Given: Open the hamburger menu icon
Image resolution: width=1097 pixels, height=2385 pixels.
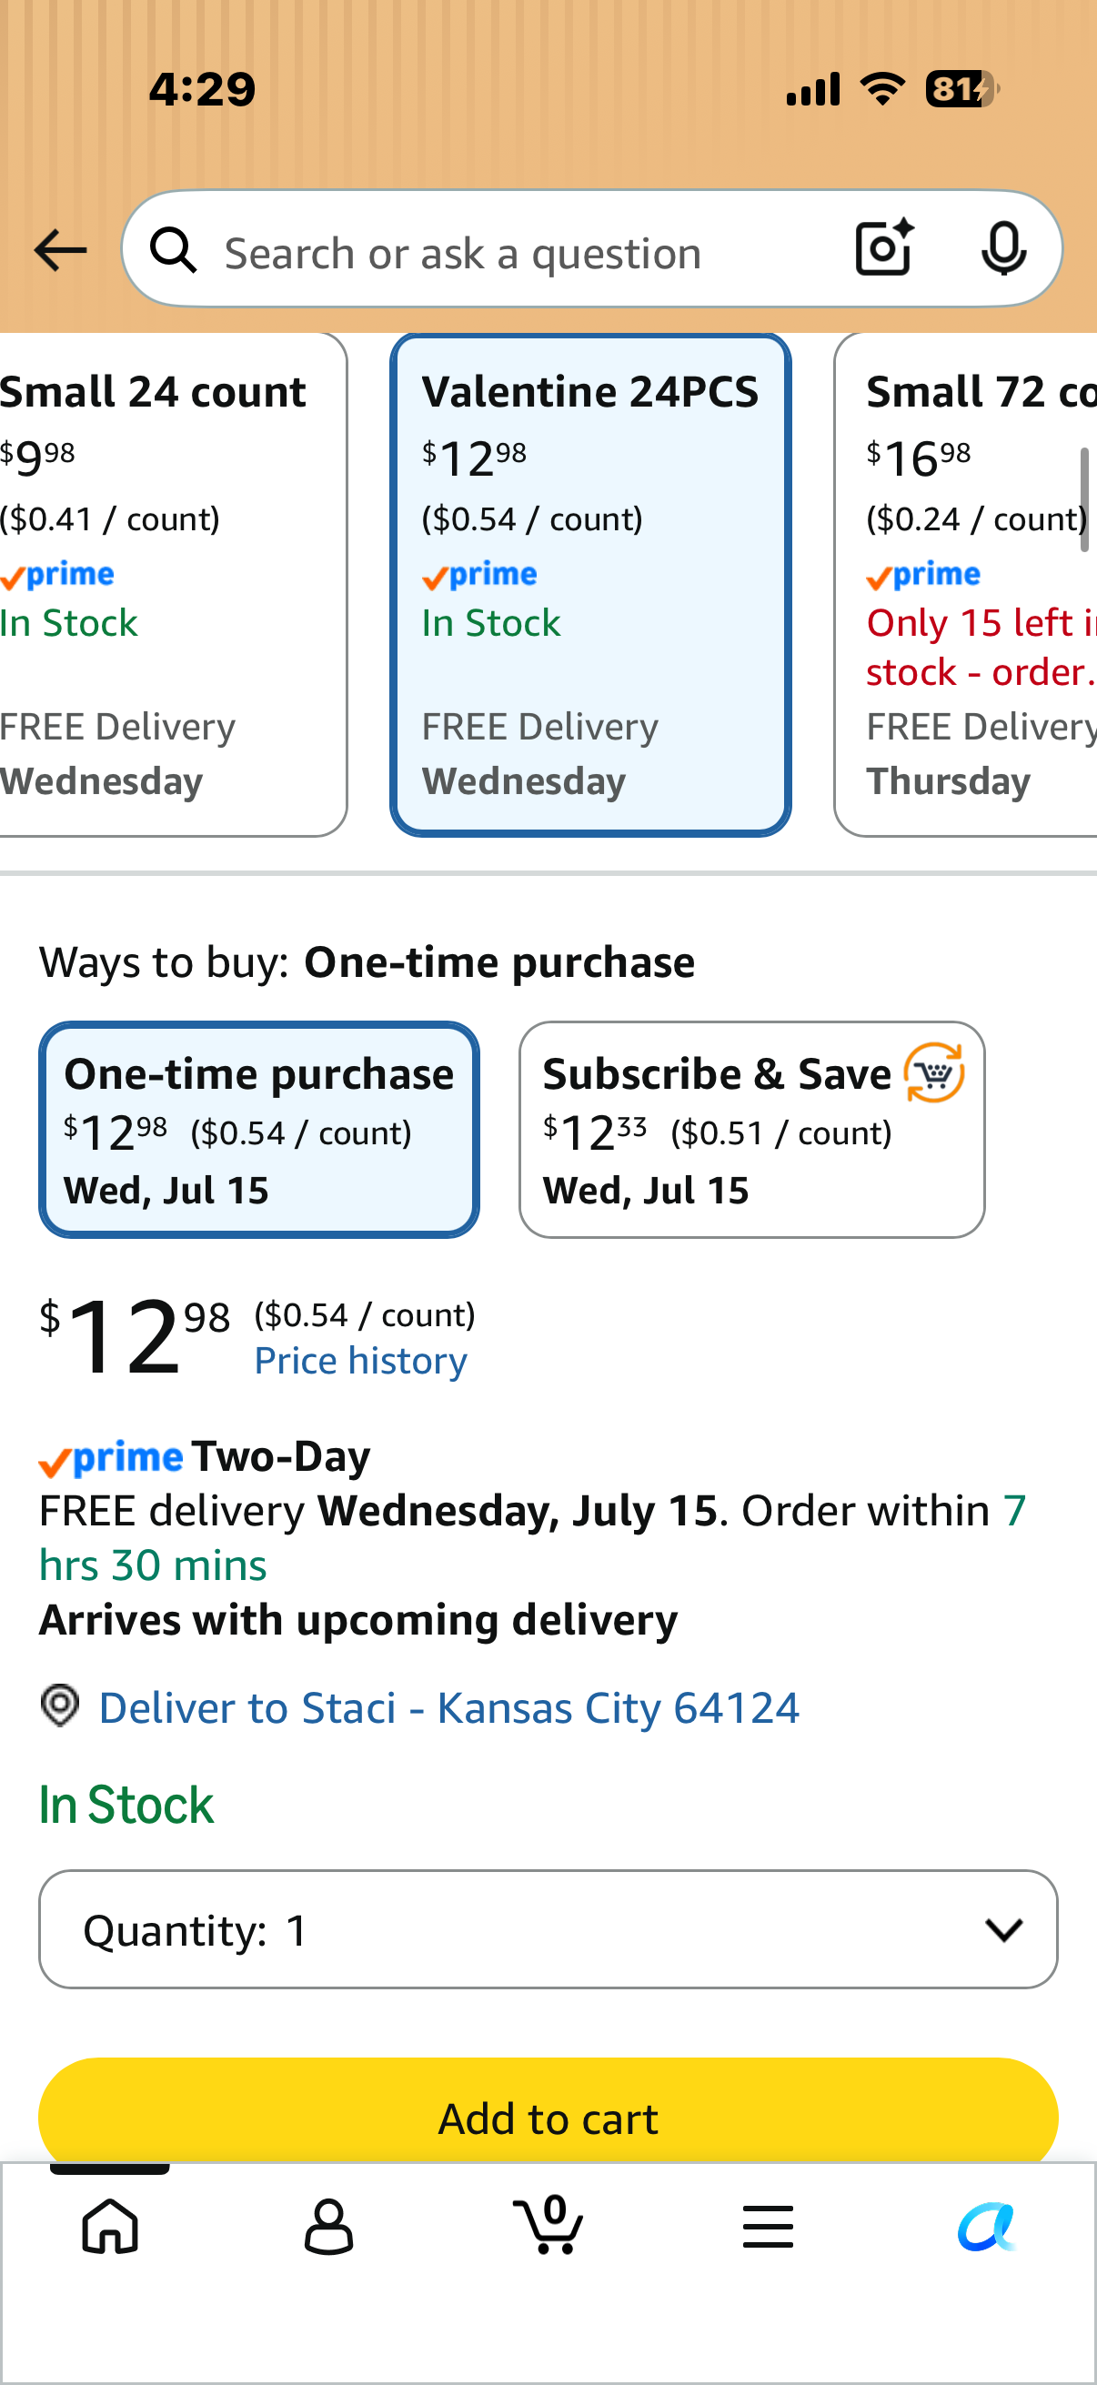Looking at the screenshot, I should pos(768,2226).
